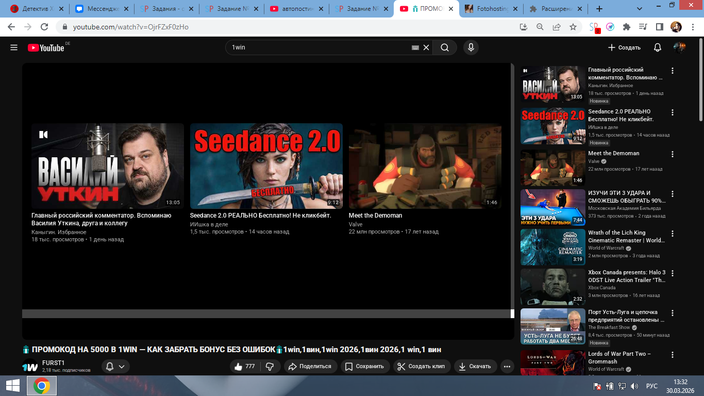Image resolution: width=704 pixels, height=396 pixels.
Task: Open the YouTube notifications bell
Action: point(658,47)
